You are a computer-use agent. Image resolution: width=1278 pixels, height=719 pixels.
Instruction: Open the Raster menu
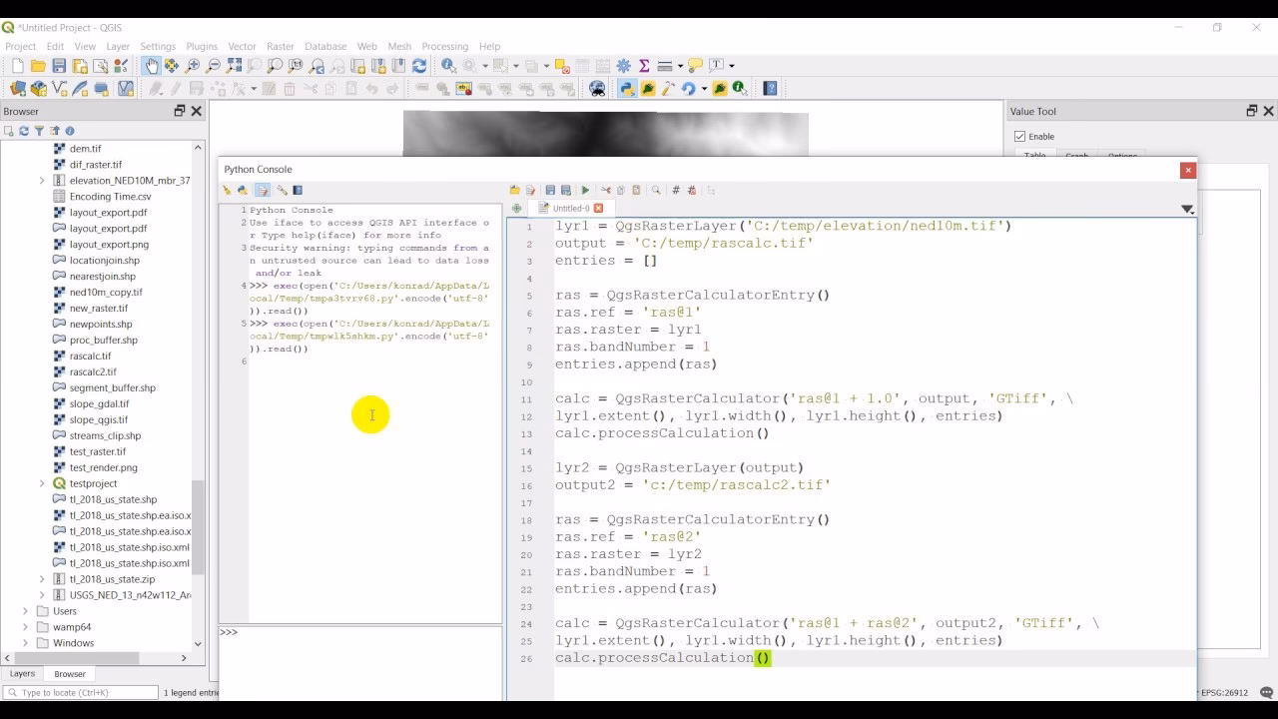[x=281, y=46]
